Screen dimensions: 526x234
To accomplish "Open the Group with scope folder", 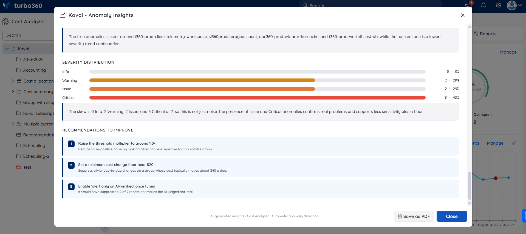I will (38, 103).
